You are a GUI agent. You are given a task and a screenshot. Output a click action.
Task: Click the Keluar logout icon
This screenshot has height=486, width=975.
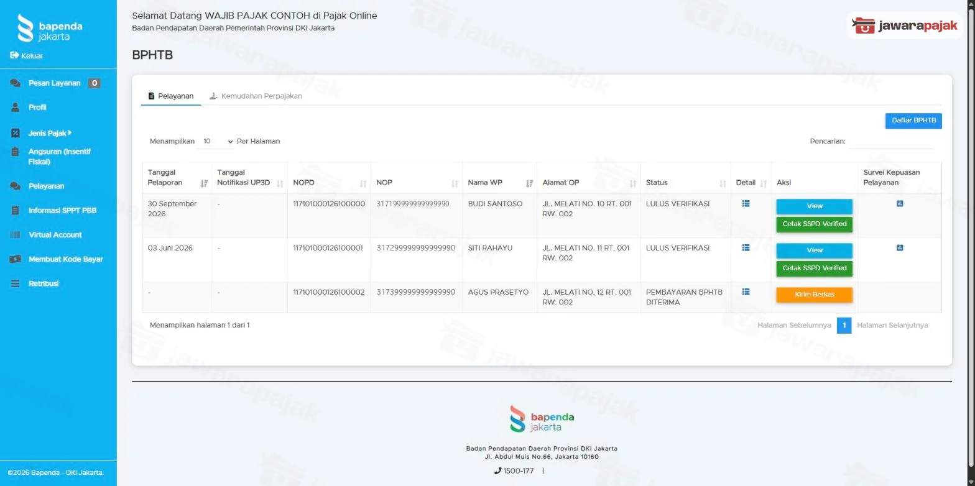click(x=15, y=55)
